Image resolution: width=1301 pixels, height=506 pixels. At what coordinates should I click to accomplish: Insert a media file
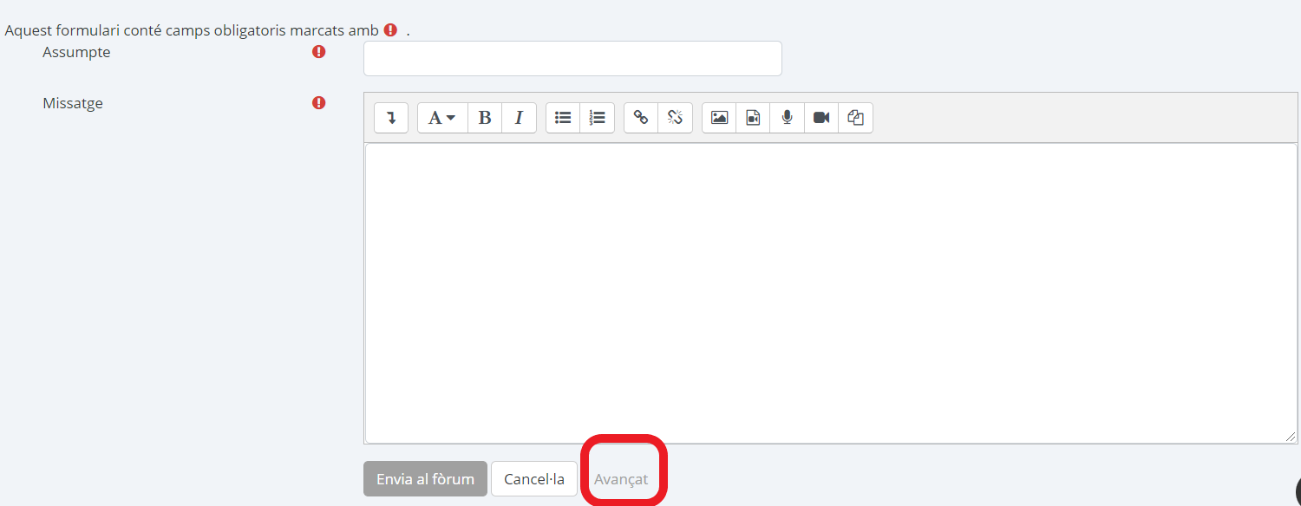tap(753, 118)
